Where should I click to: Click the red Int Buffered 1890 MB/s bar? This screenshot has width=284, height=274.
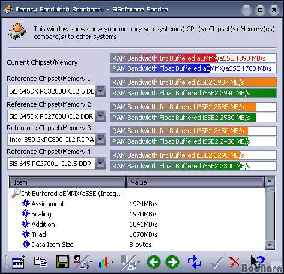193,58
